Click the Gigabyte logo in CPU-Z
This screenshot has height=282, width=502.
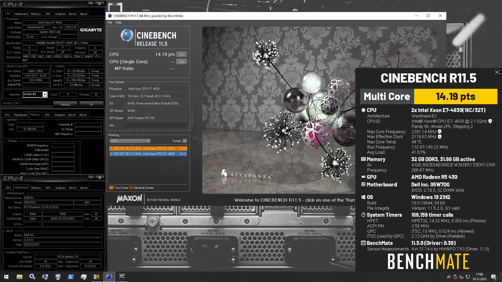coord(91,30)
